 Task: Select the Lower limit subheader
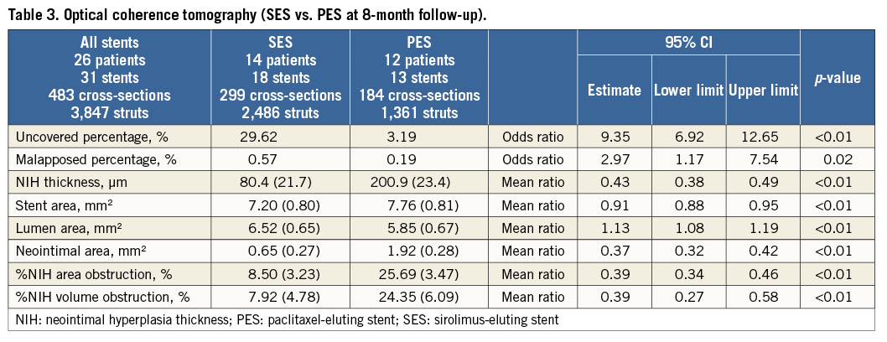click(687, 90)
